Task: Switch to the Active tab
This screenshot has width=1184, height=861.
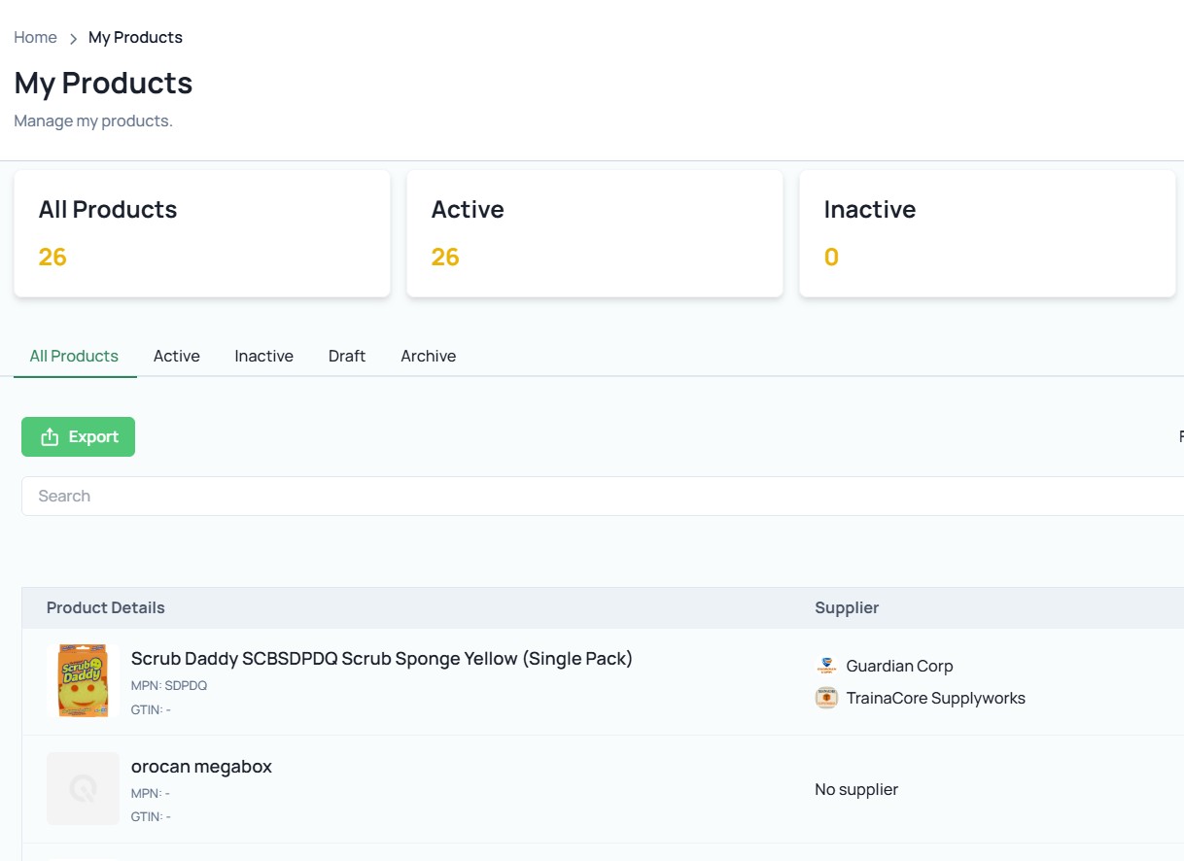Action: tap(177, 356)
